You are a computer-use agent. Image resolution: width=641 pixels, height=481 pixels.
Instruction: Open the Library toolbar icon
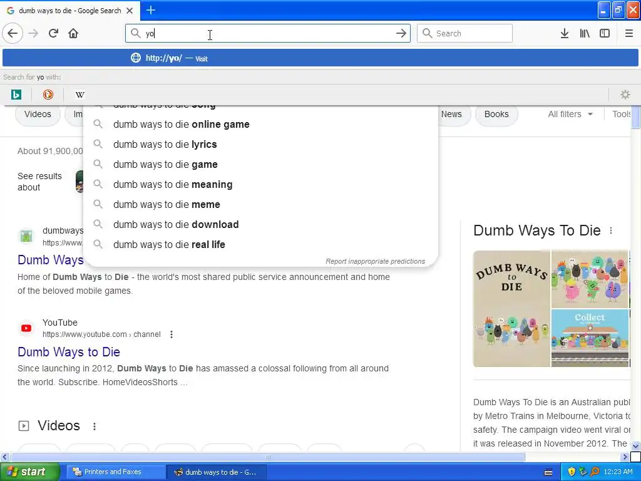(x=585, y=33)
